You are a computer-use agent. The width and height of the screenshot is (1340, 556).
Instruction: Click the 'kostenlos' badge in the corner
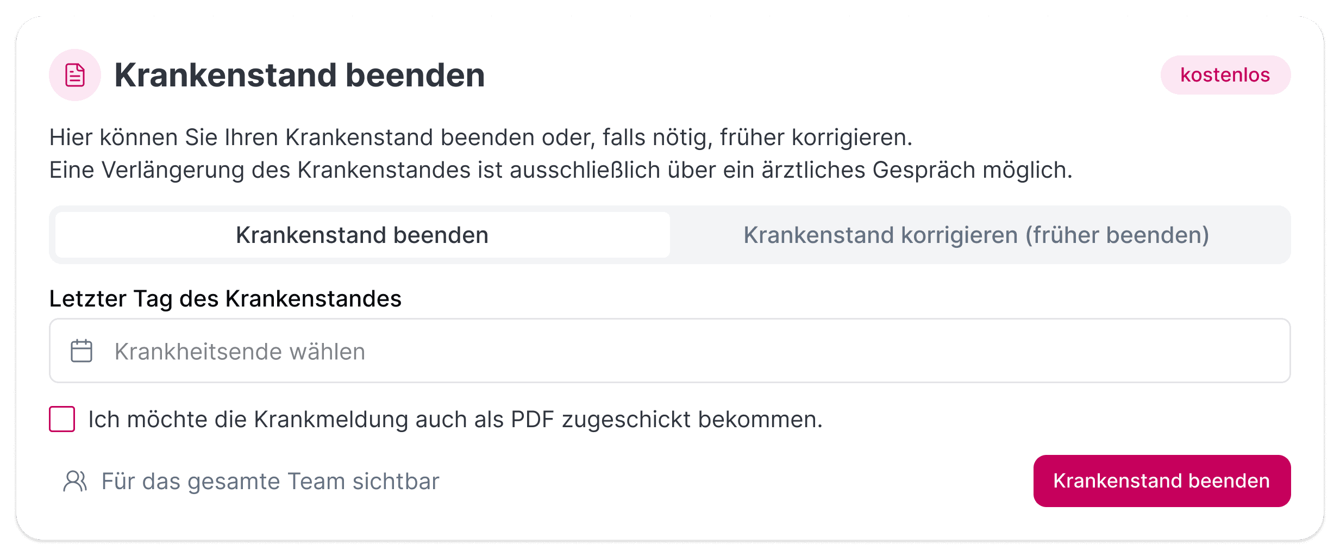[1225, 75]
